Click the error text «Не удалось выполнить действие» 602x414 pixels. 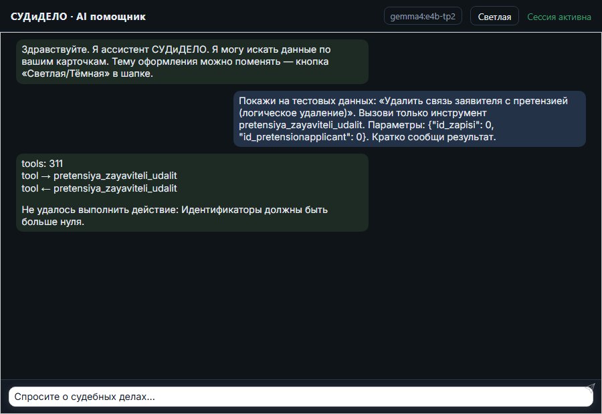[x=175, y=216]
